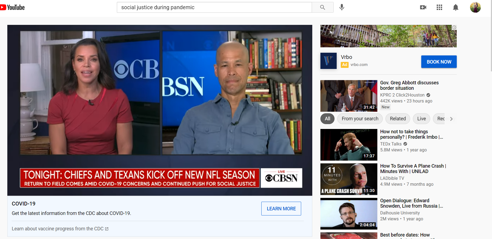Click the ad info icon on Vrbo banner
This screenshot has width=492, height=239.
[454, 28]
